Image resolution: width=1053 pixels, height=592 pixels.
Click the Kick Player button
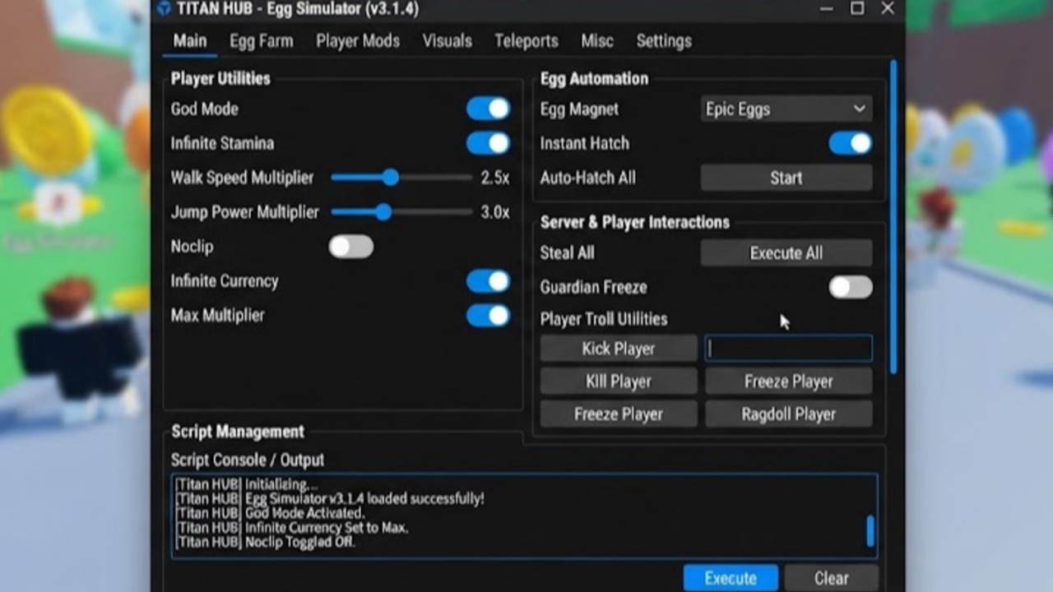[619, 349]
